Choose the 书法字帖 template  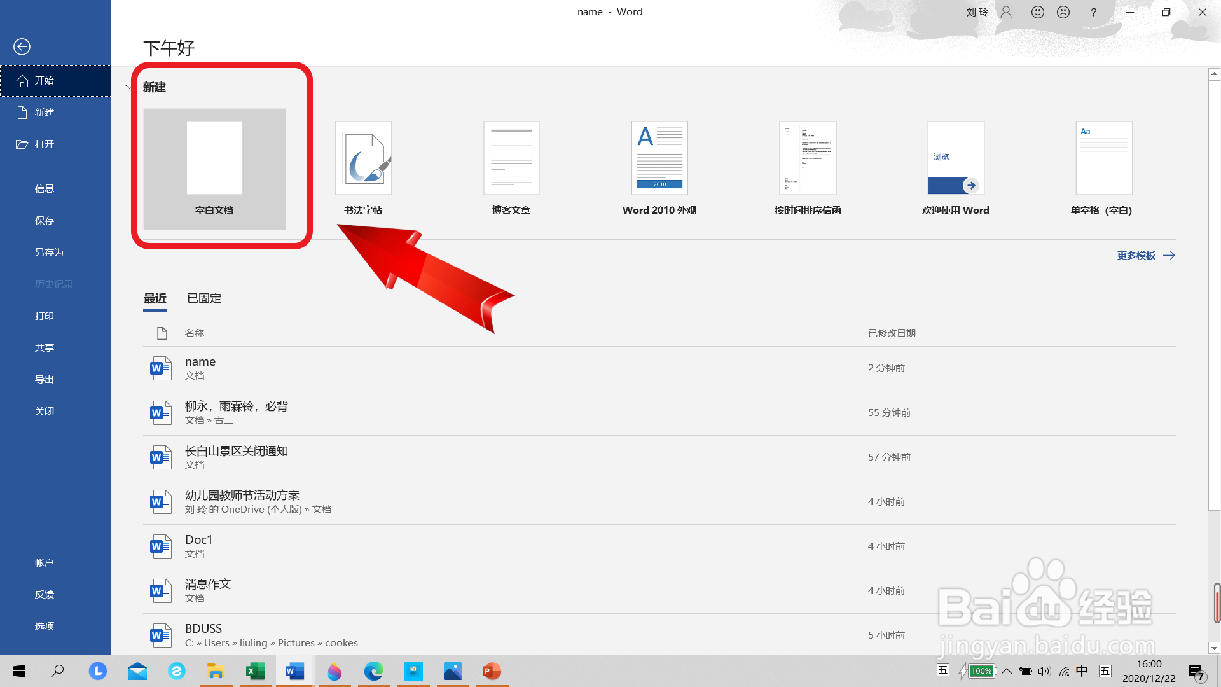(x=363, y=169)
